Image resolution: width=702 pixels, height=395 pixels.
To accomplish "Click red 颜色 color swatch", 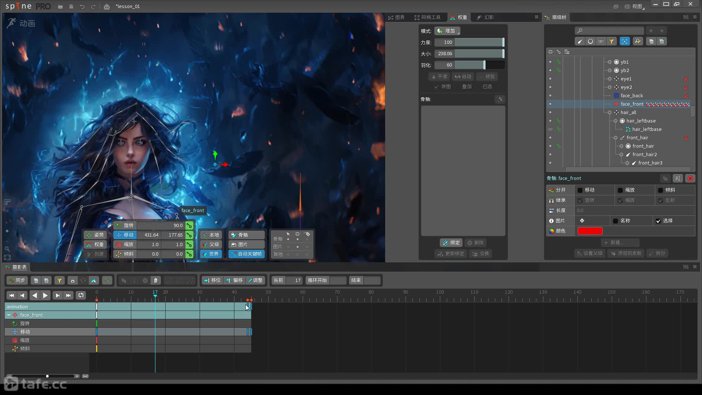I will pos(590,231).
